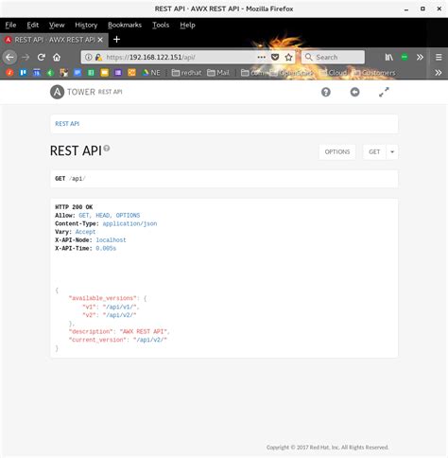Screen dimensions: 448x458
Task: Bookmark this page with the star
Action: tap(288, 57)
